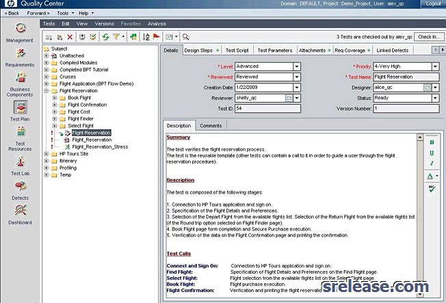Select the Test Plan module

pos(20,111)
